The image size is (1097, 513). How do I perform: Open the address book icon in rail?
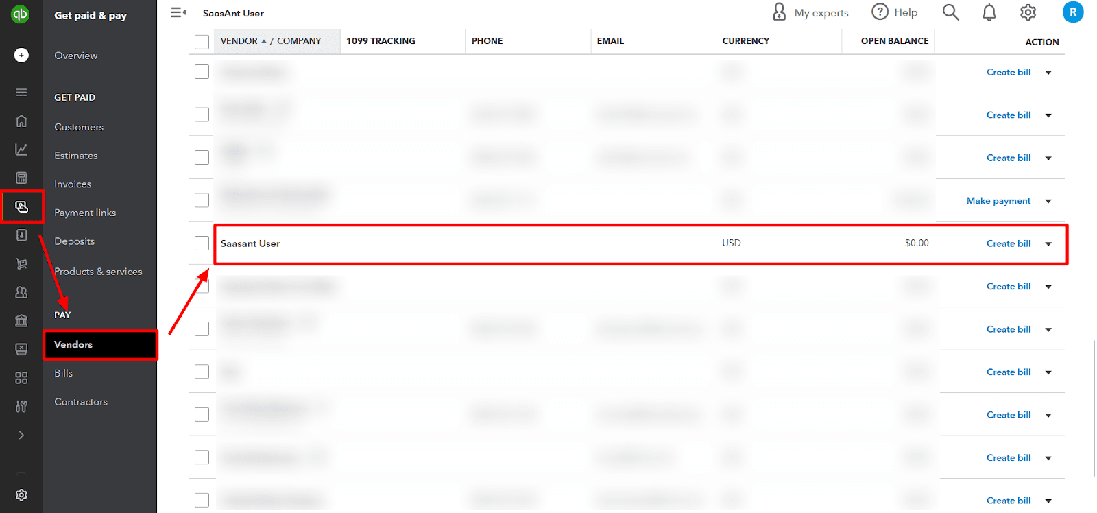pos(21,235)
